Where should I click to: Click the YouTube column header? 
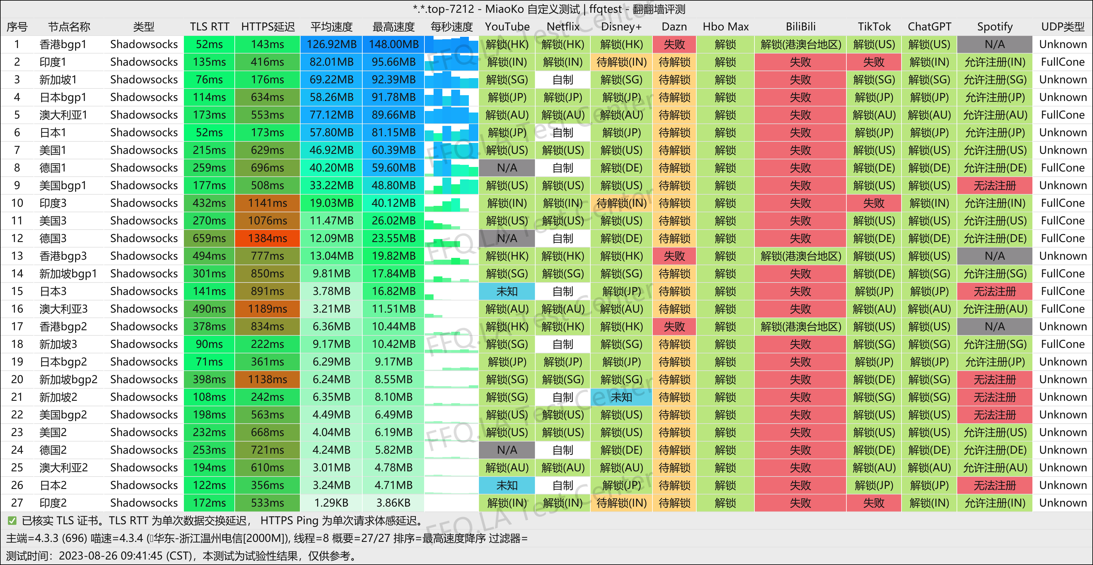pyautogui.click(x=507, y=27)
